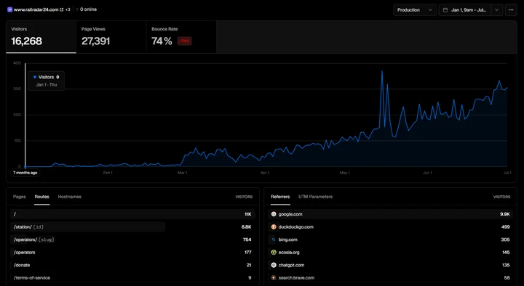
Task: Switch to the Pages tab
Action: tap(20, 197)
